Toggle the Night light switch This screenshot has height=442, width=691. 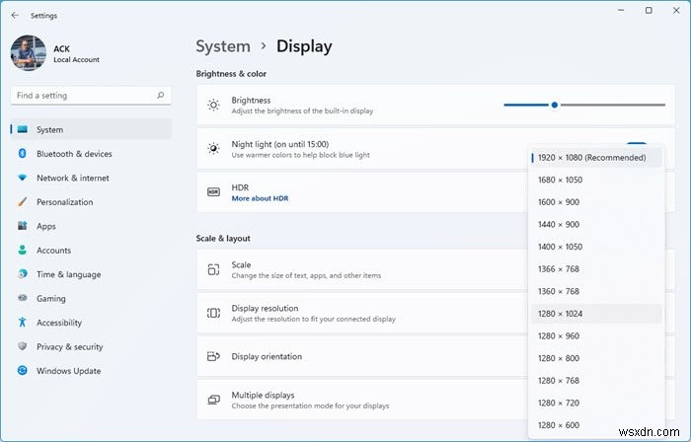point(637,144)
